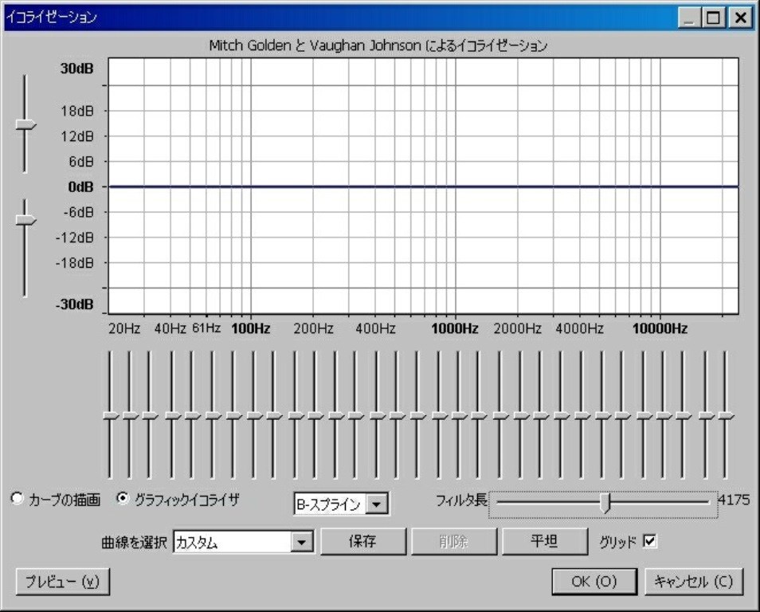Confirm with the OK (O) button
Screen dimensions: 760x612
point(594,582)
